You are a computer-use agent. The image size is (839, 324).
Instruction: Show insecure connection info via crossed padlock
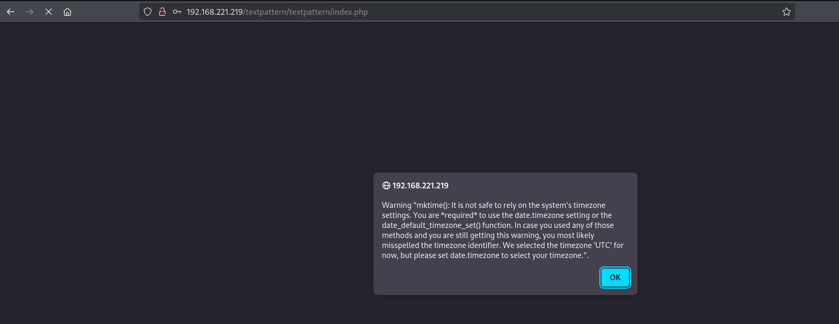pyautogui.click(x=162, y=12)
